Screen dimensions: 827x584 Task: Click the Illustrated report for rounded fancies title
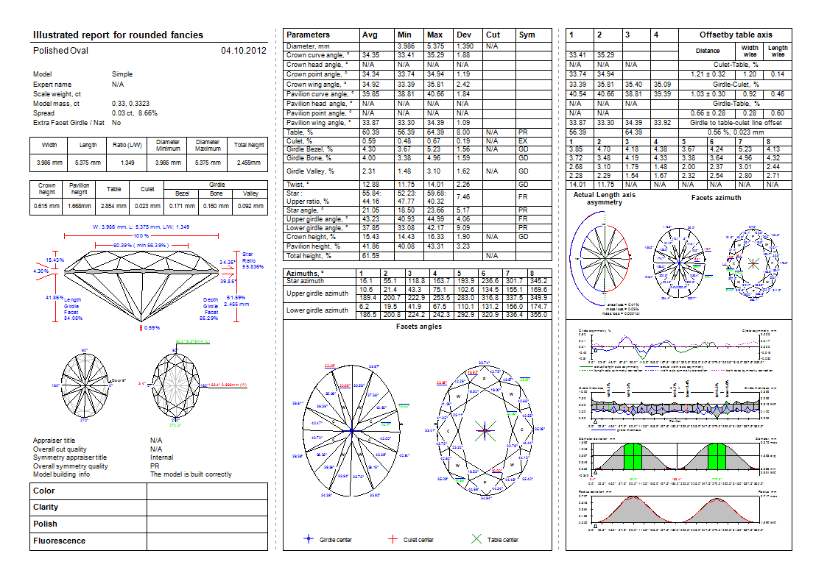click(x=118, y=35)
